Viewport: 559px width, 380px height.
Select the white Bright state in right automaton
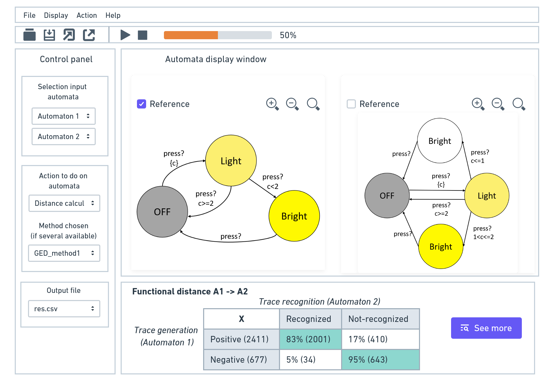(x=440, y=141)
